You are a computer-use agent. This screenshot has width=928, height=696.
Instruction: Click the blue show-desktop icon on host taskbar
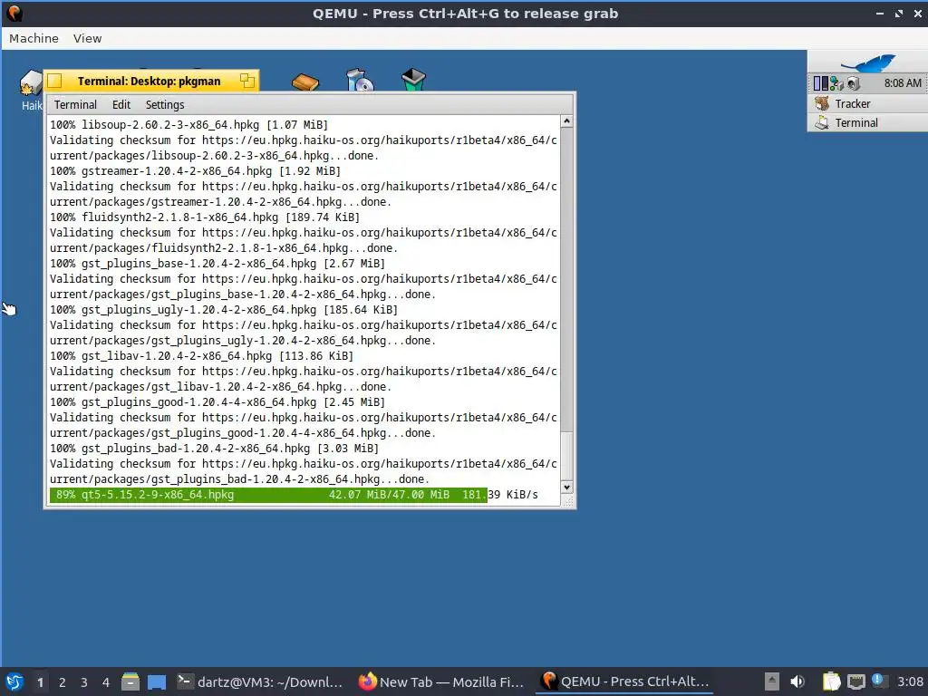[x=157, y=681]
